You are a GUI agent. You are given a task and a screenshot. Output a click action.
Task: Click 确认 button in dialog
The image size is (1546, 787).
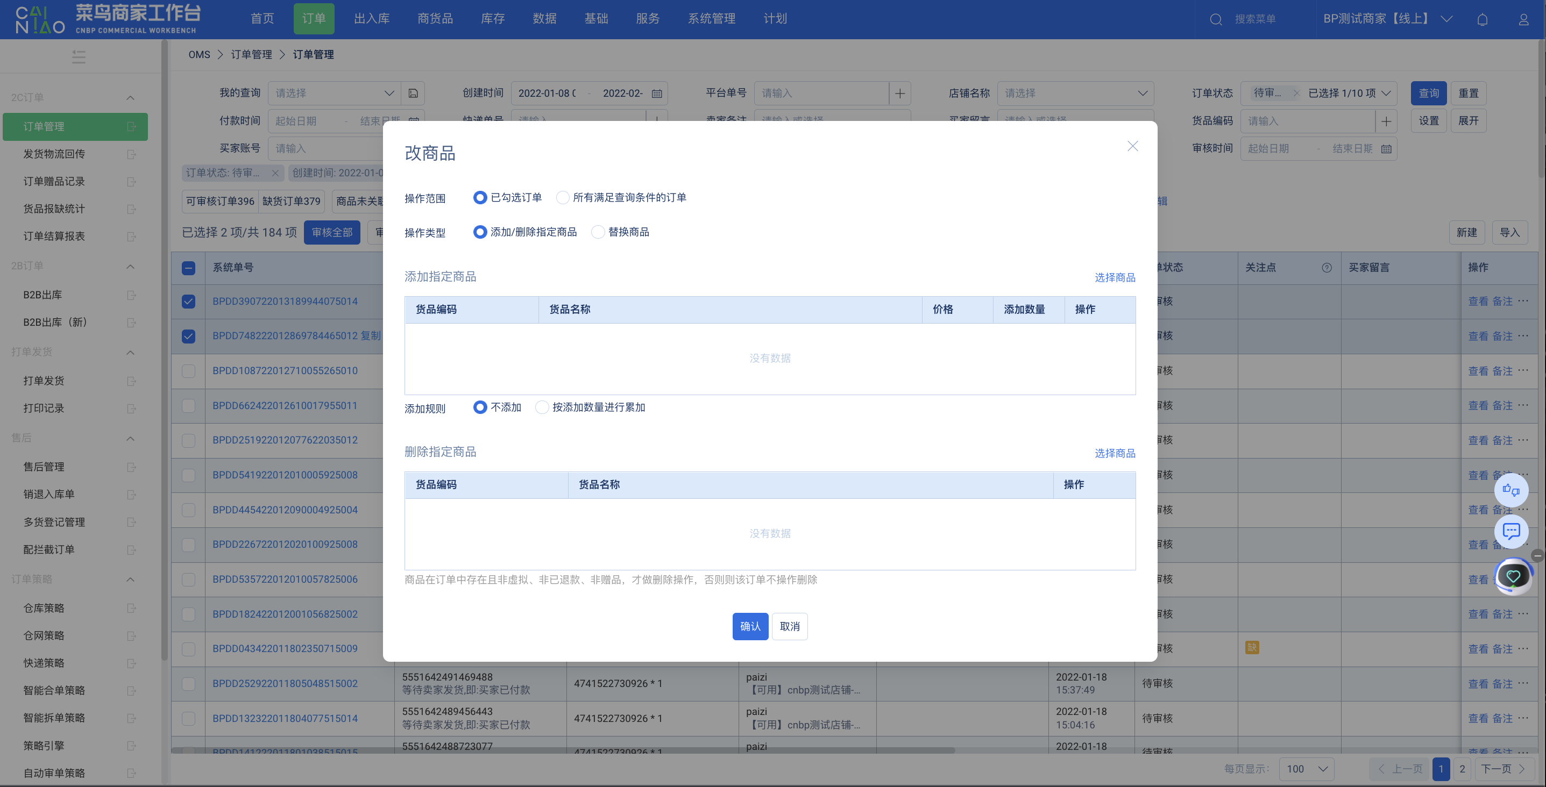(x=749, y=626)
